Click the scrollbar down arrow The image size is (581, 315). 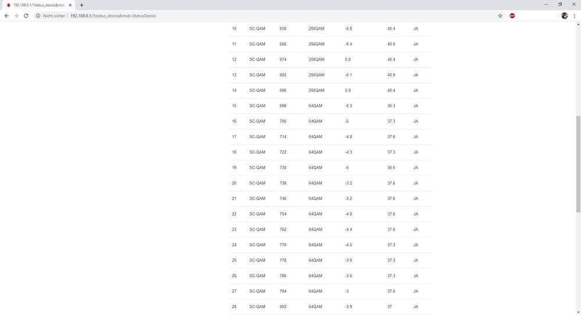tap(578, 313)
